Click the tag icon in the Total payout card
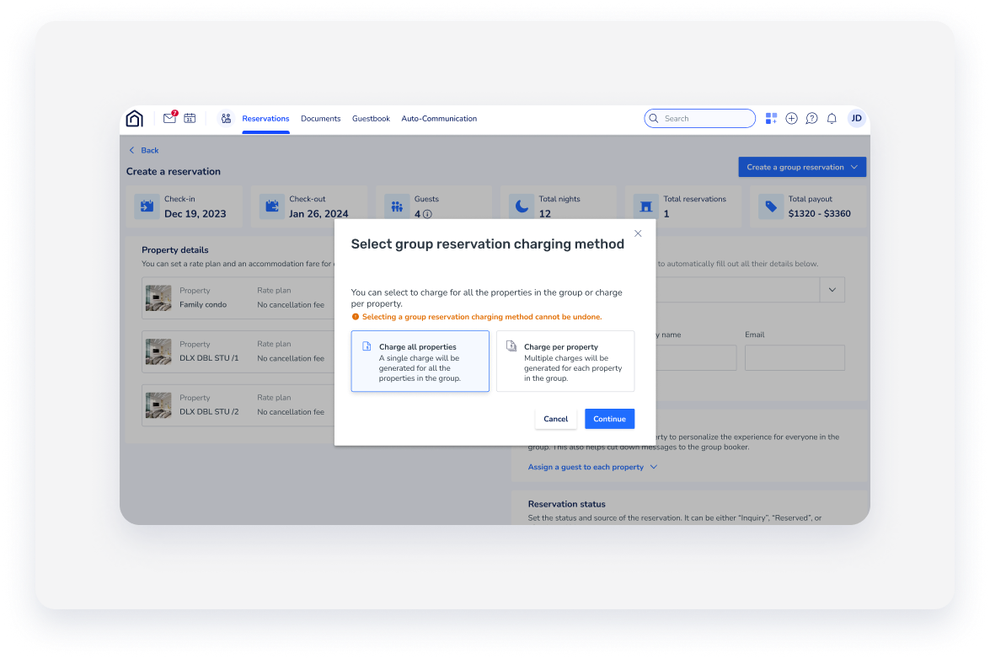Image resolution: width=990 pixels, height=659 pixels. pyautogui.click(x=769, y=206)
